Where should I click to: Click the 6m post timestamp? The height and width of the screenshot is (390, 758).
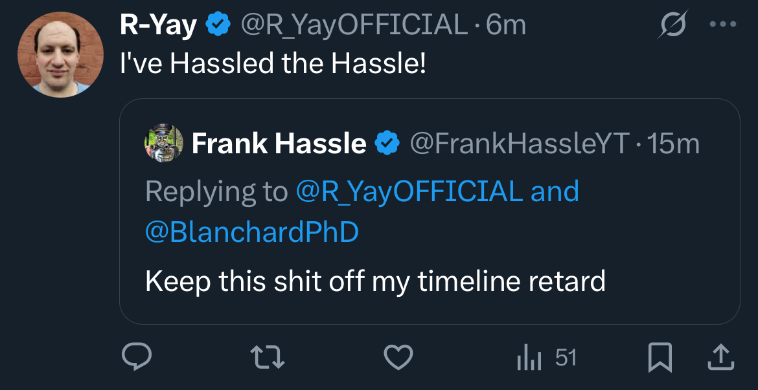click(x=507, y=26)
